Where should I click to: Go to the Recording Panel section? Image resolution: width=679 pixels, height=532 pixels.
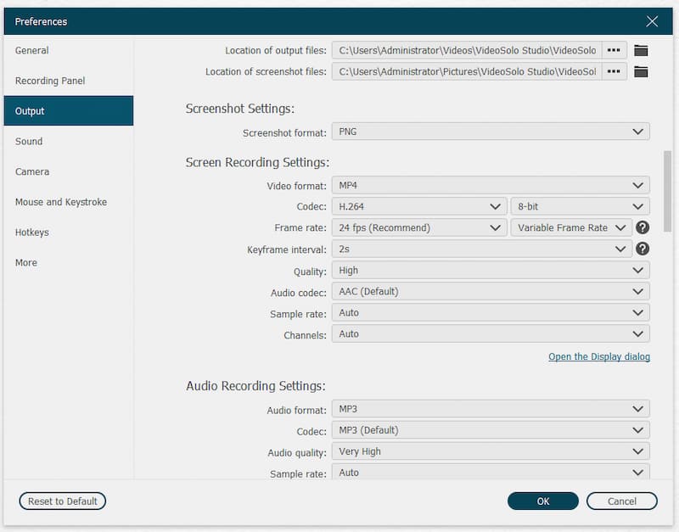pos(69,81)
